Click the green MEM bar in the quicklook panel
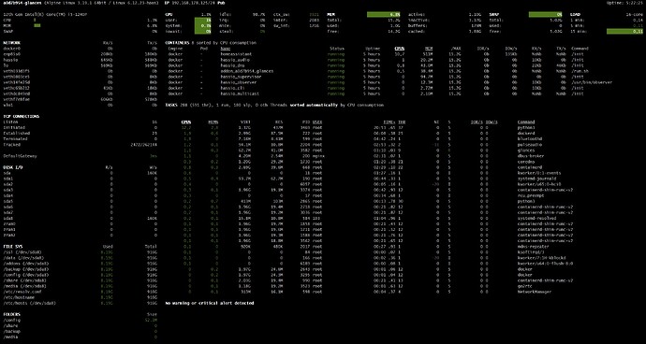 (37, 25)
